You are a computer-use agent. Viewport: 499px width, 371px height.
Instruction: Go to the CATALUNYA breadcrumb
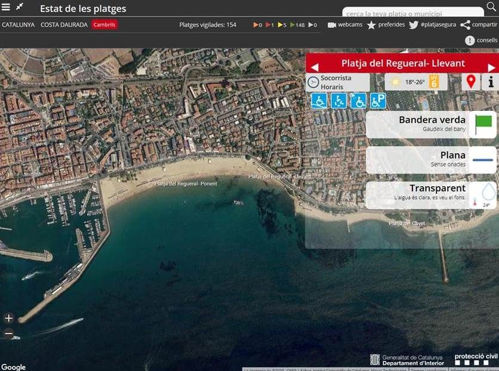[18, 24]
